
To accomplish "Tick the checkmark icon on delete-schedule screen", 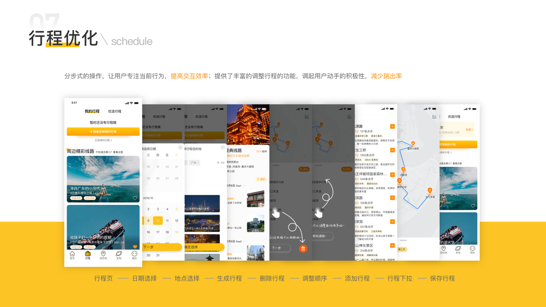I will click(x=307, y=117).
